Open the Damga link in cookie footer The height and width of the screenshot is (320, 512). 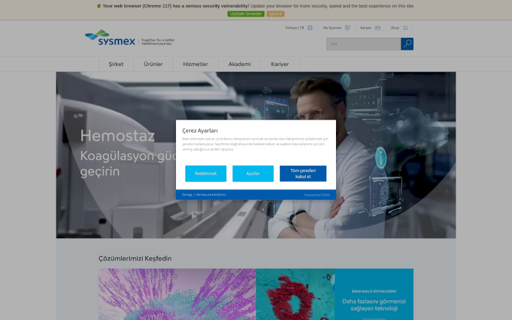(x=187, y=195)
